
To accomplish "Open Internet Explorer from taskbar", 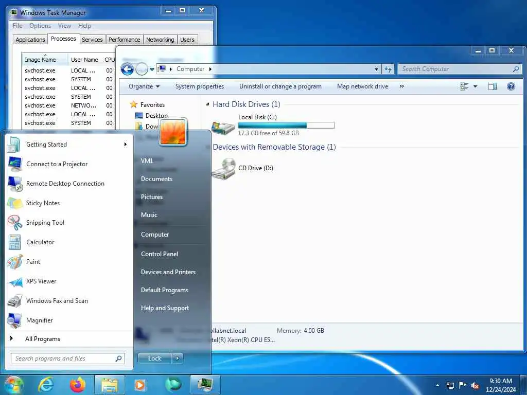I will point(45,385).
